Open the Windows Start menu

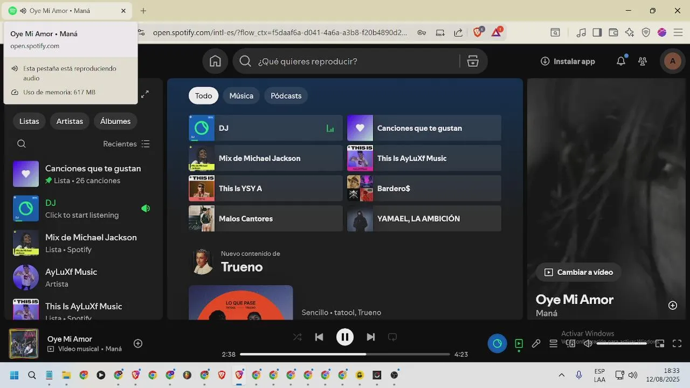click(15, 375)
